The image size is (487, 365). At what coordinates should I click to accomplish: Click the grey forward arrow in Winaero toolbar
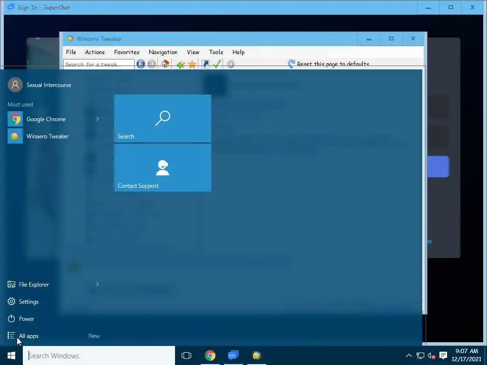[152, 64]
